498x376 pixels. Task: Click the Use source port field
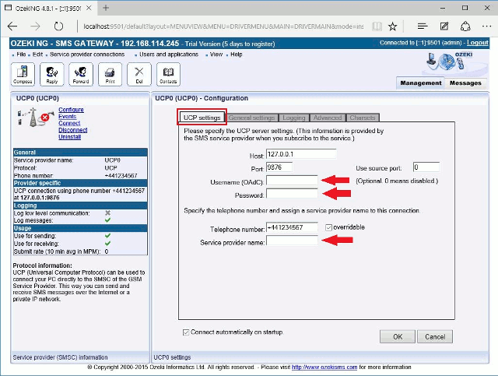tap(426, 167)
